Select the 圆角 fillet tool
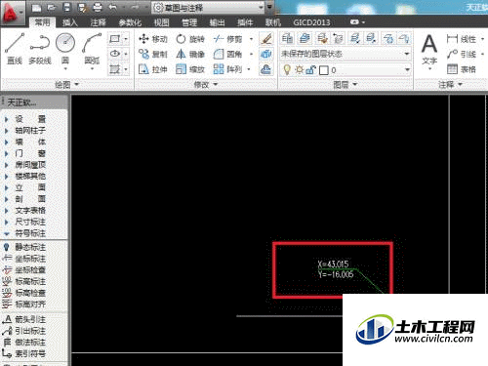This screenshot has width=488, height=366. pyautogui.click(x=227, y=54)
